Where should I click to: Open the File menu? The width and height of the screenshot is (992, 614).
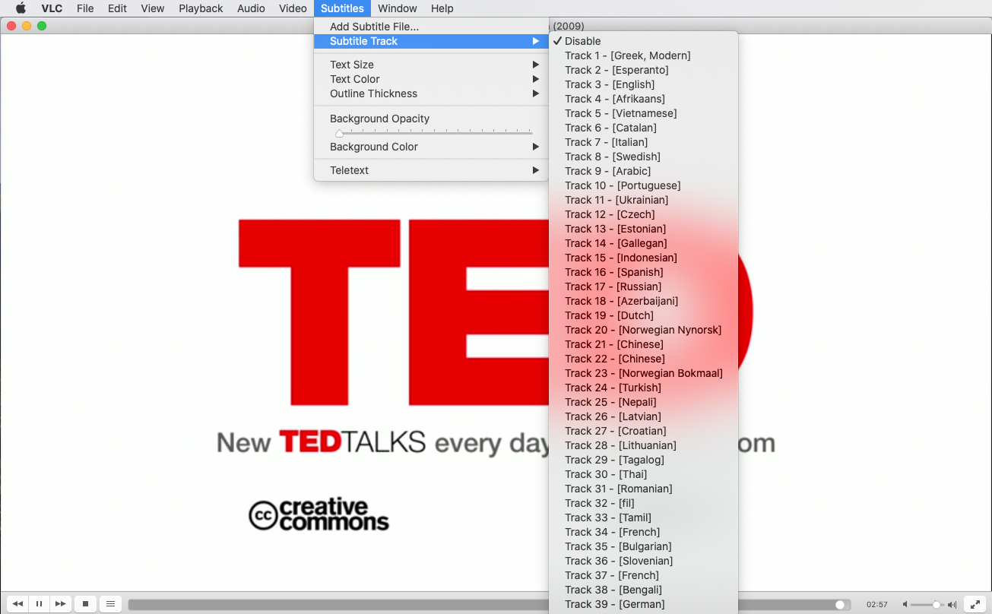click(85, 8)
